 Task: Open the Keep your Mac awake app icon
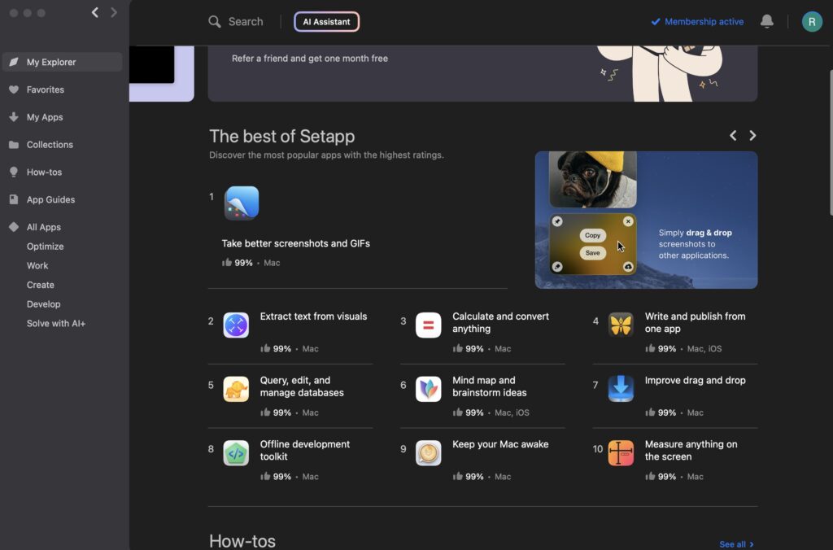click(428, 453)
